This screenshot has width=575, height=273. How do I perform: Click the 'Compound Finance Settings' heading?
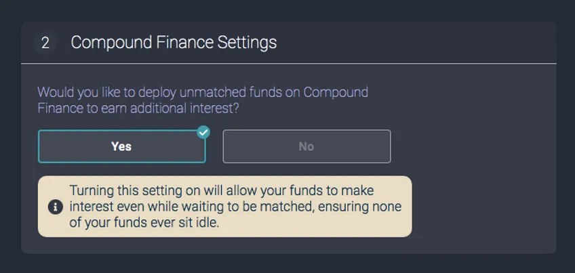(174, 43)
